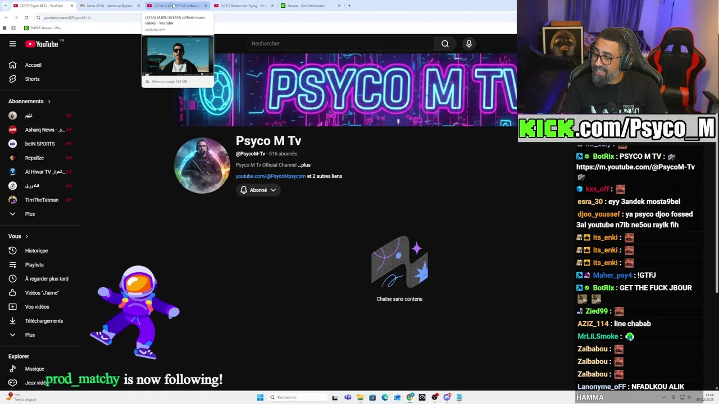Viewport: 719px width, 404px height.
Task: Click the search magnifier button
Action: click(445, 44)
